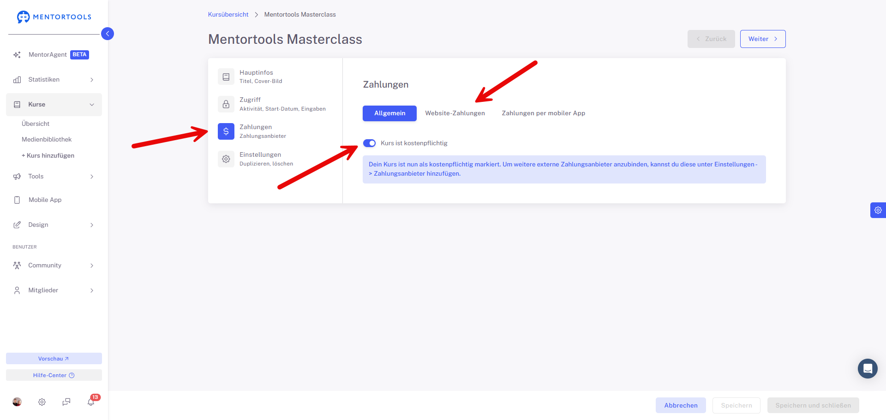Viewport: 886px width, 420px height.
Task: Click the Abbrechen button
Action: pos(681,405)
